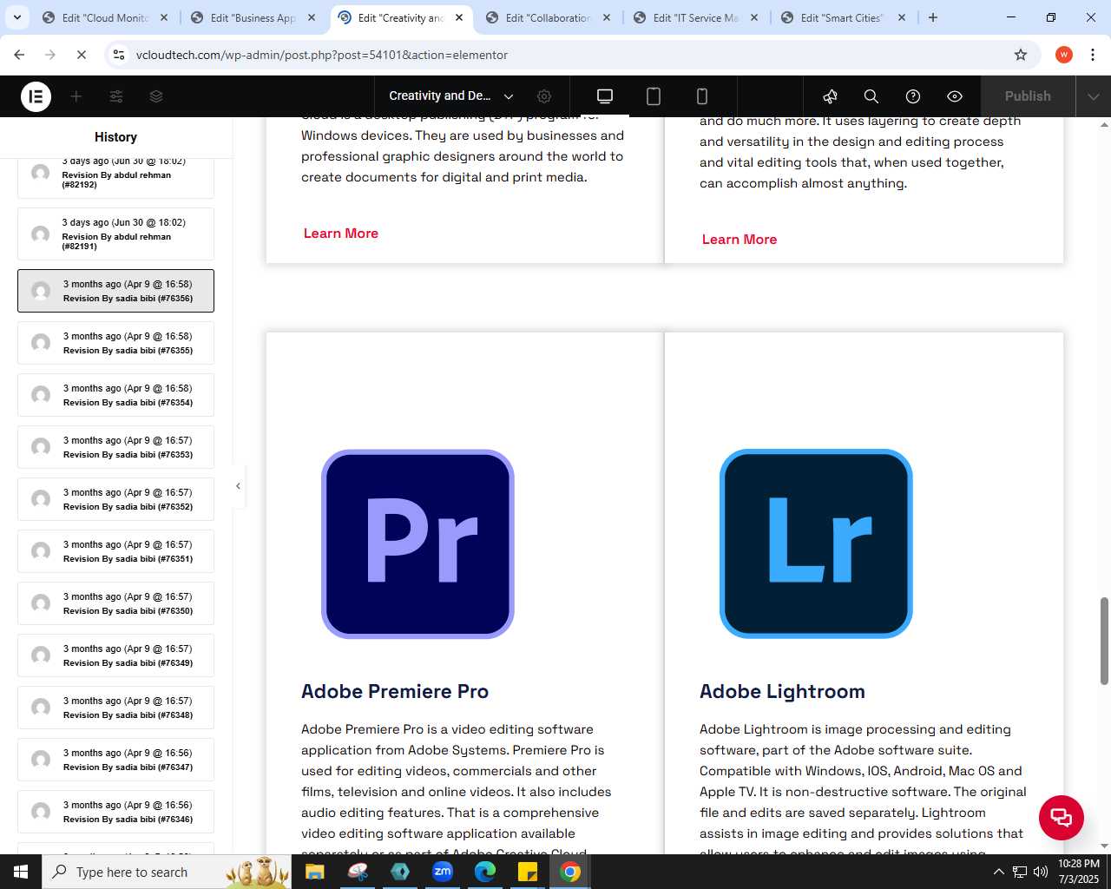The image size is (1111, 889).
Task: Select the Adobe Premiere Pro logo image
Action: click(417, 544)
